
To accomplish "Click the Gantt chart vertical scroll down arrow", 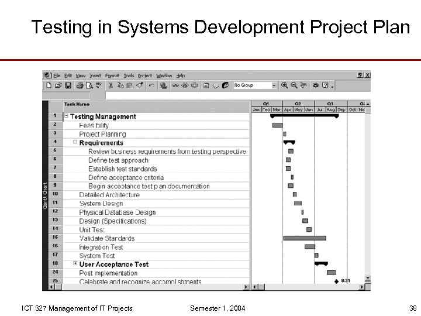I will pos(368,277).
